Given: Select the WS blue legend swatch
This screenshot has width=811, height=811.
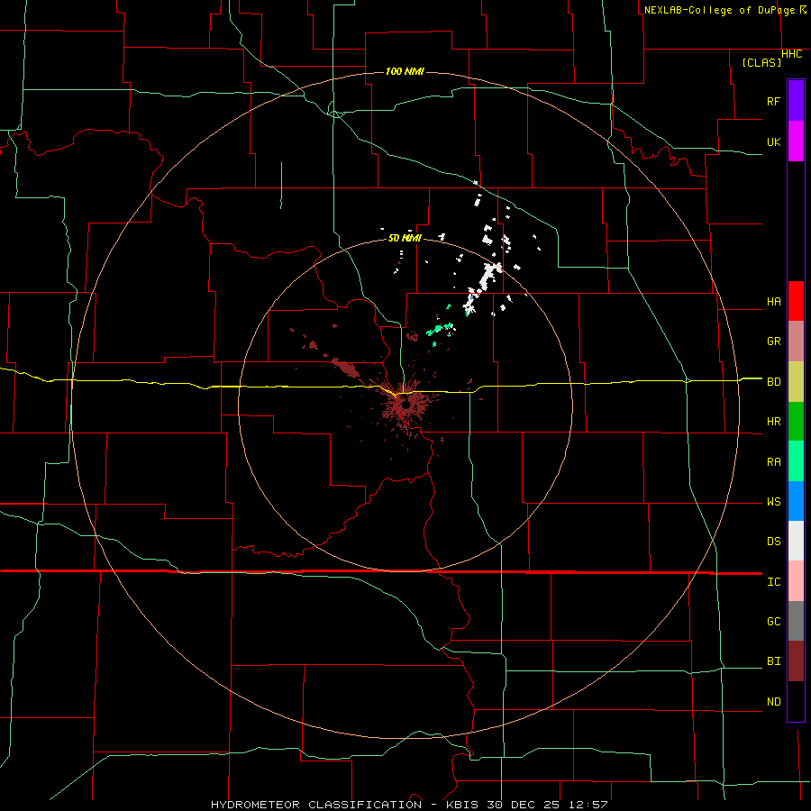Looking at the screenshot, I should [796, 501].
